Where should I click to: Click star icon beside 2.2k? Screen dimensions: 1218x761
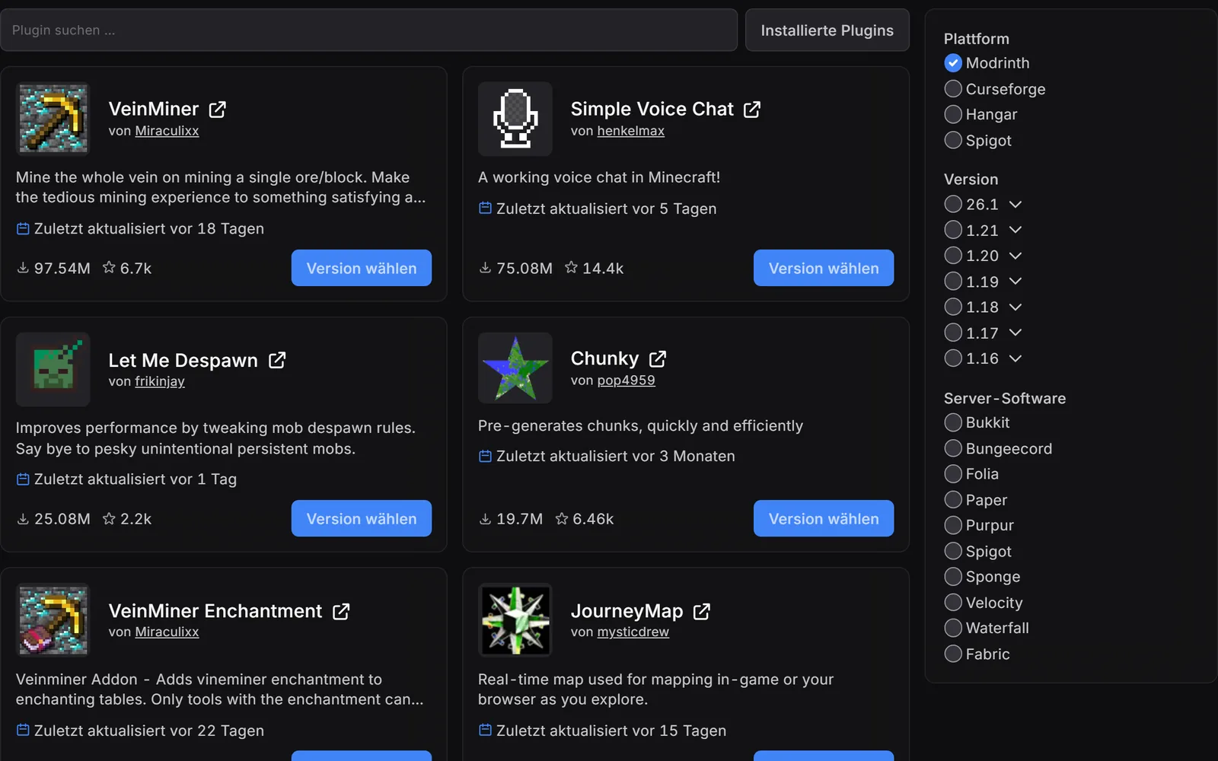(x=109, y=518)
